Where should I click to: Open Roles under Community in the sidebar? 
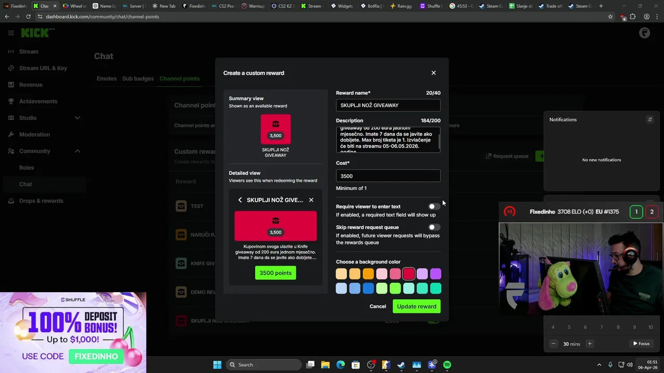(x=26, y=167)
